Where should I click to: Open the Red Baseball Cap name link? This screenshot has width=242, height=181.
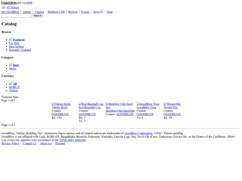tap(90, 107)
